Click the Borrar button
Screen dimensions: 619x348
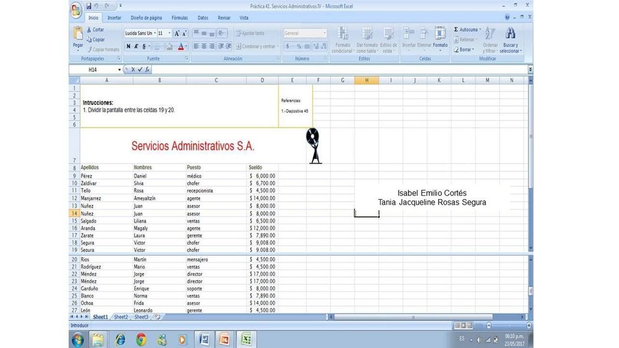pos(465,49)
